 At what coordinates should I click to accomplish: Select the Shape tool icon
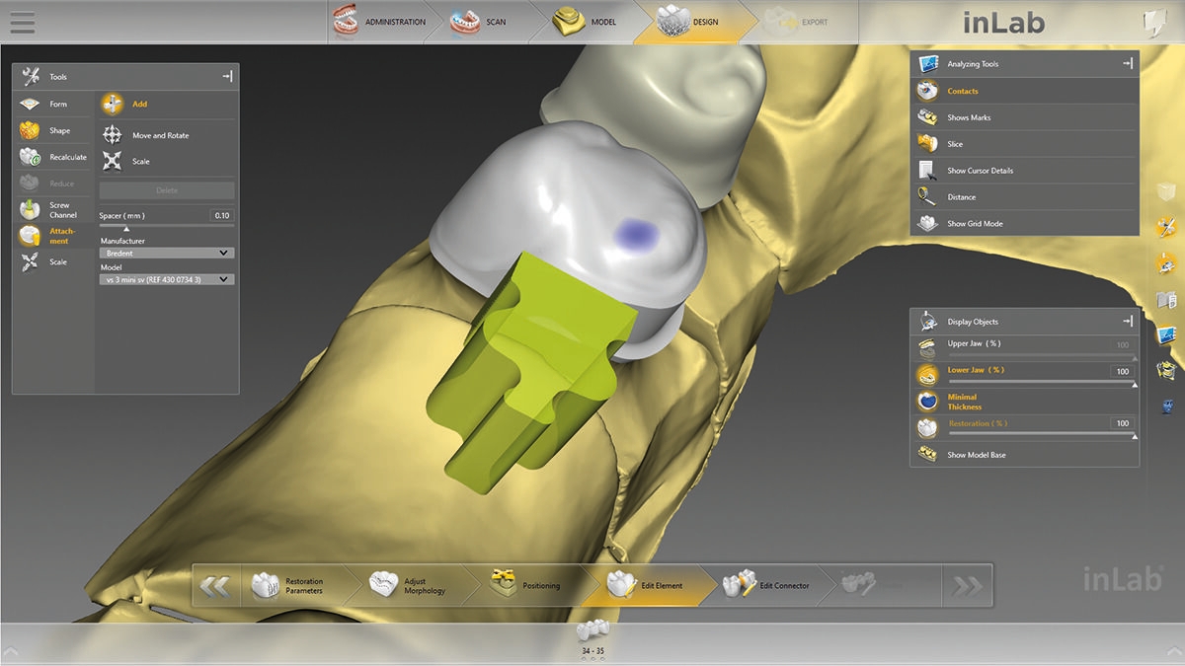point(30,130)
